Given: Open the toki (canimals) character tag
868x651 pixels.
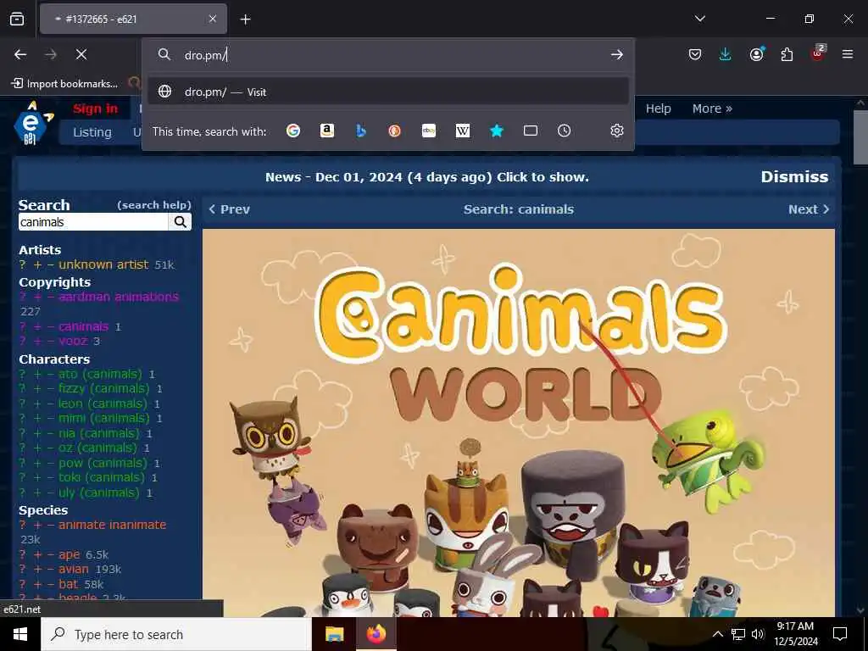Looking at the screenshot, I should [102, 477].
